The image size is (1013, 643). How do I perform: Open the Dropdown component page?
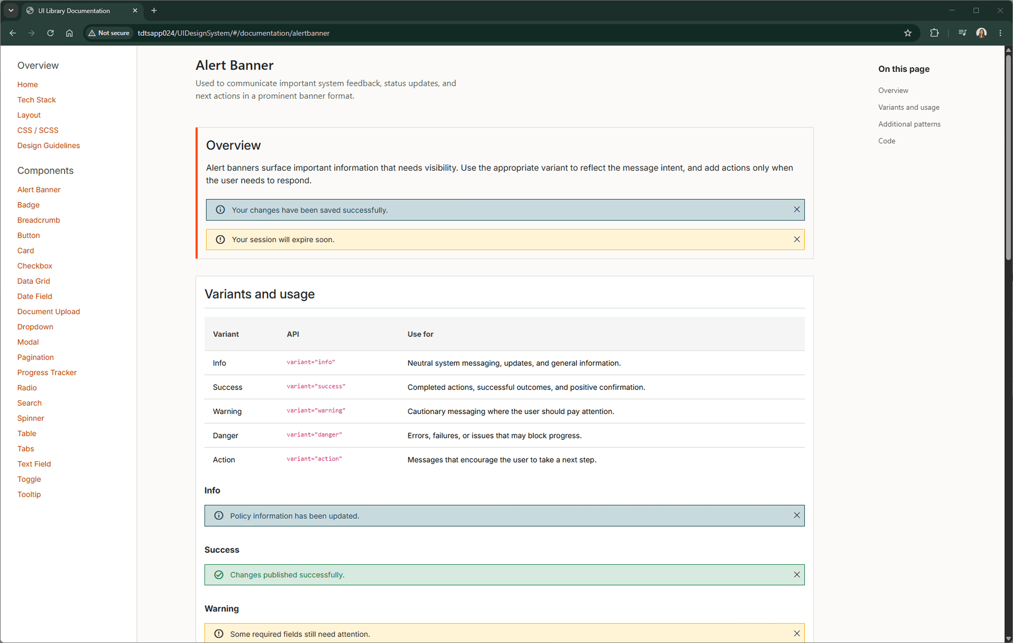(35, 327)
